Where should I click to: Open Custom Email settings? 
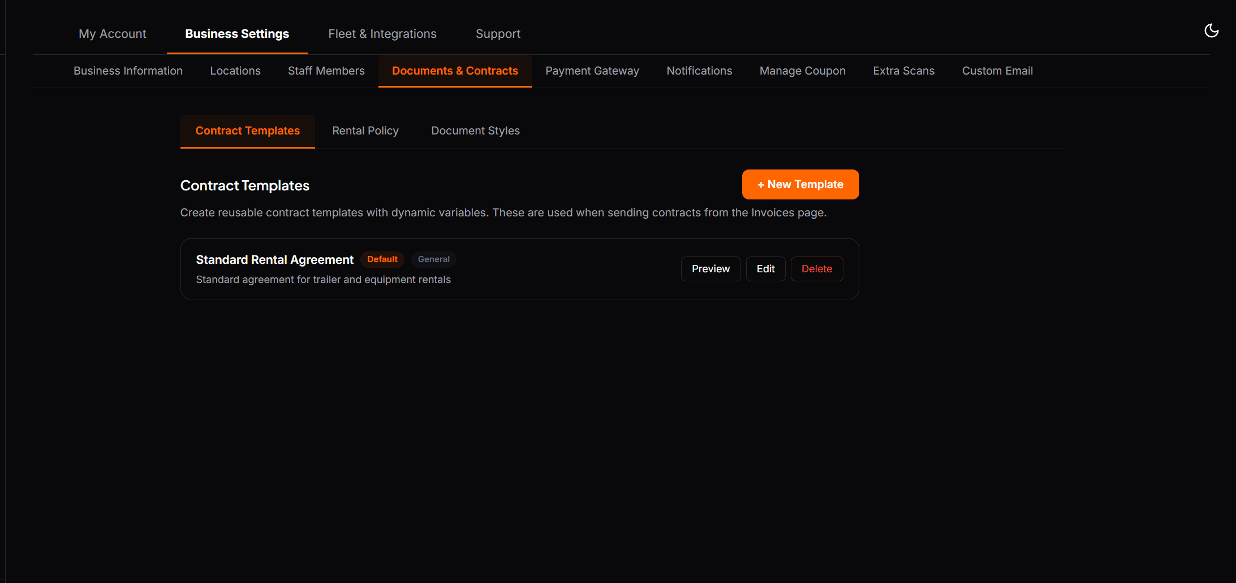tap(997, 71)
